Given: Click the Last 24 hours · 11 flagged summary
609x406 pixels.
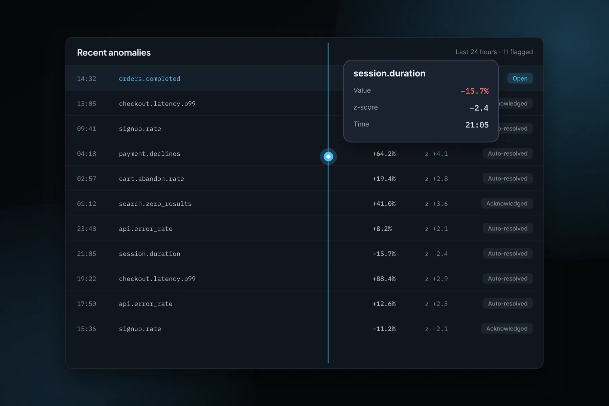Looking at the screenshot, I should pyautogui.click(x=494, y=52).
